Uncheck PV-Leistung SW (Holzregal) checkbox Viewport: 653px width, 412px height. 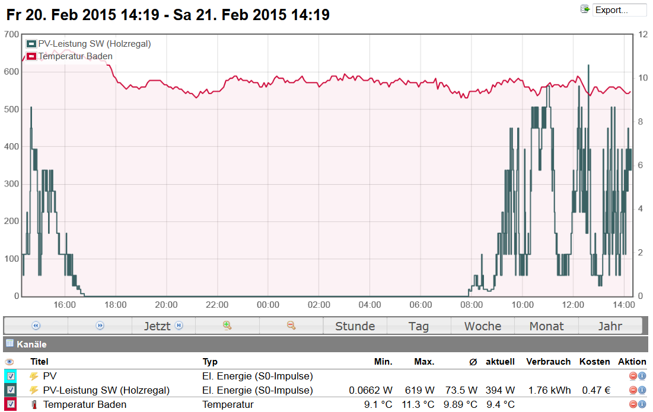[x=11, y=391]
